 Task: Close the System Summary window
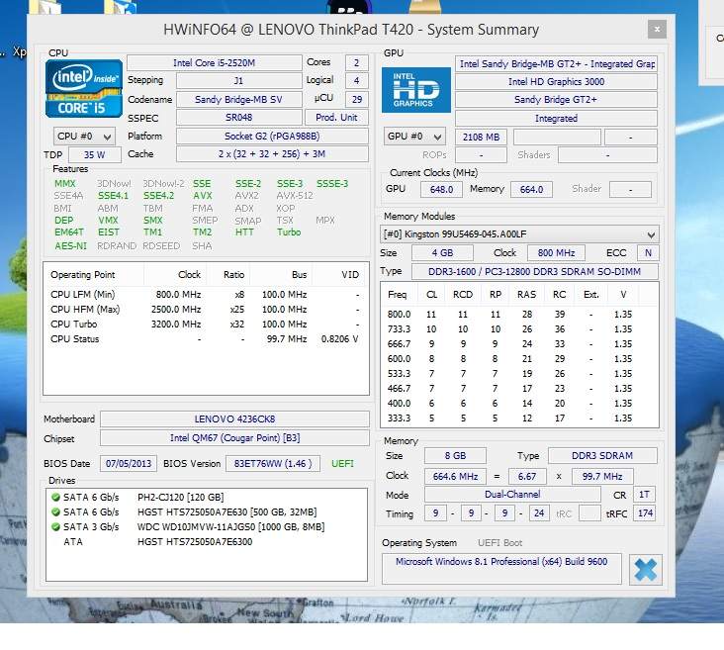pos(657,30)
